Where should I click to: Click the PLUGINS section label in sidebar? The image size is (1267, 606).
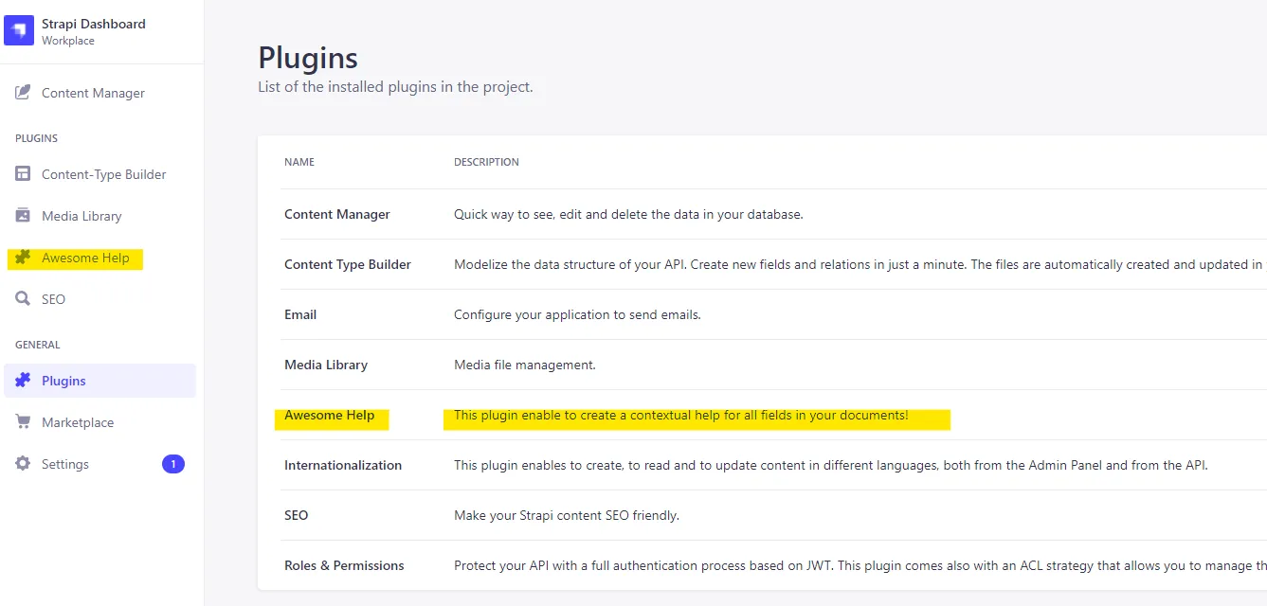point(36,138)
